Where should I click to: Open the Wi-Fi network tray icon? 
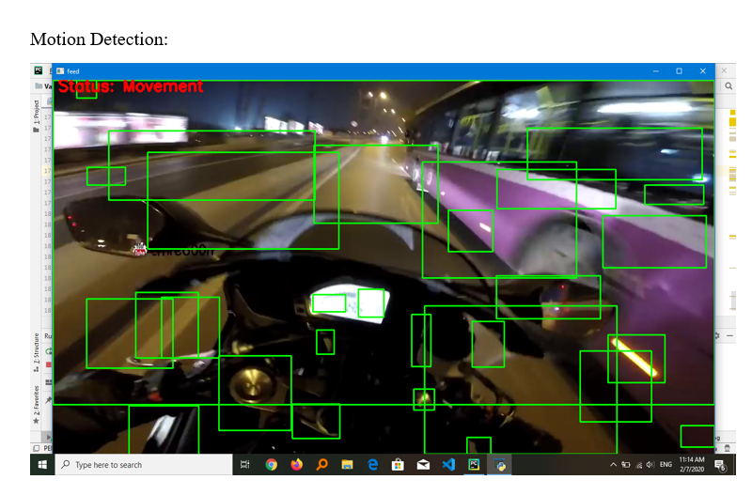[639, 464]
